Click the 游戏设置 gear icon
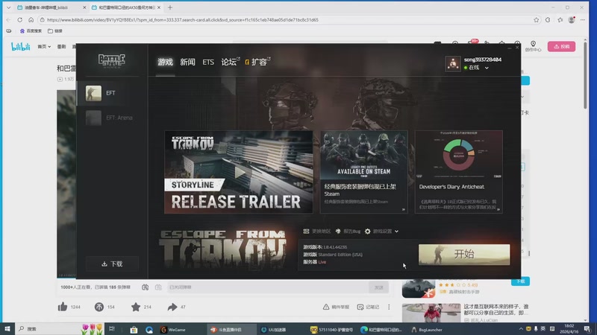Viewport: 597px width, 335px height. (x=367, y=232)
